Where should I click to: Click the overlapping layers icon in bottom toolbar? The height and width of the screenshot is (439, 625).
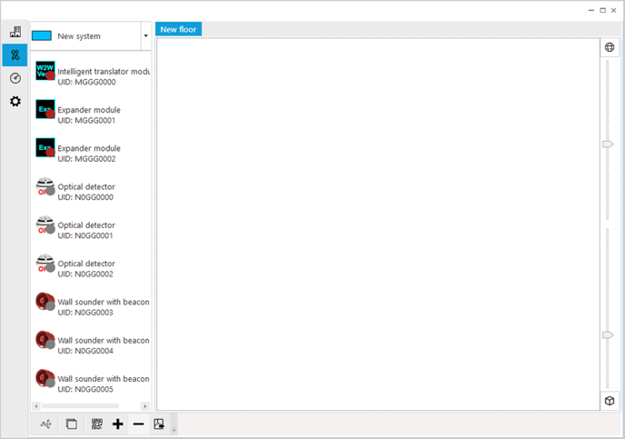[72, 424]
